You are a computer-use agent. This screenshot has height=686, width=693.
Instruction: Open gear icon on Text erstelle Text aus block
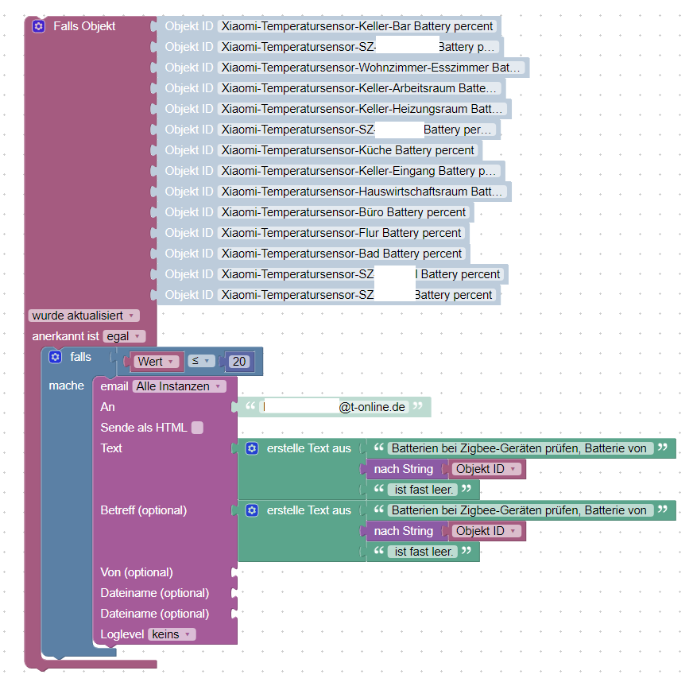point(252,448)
